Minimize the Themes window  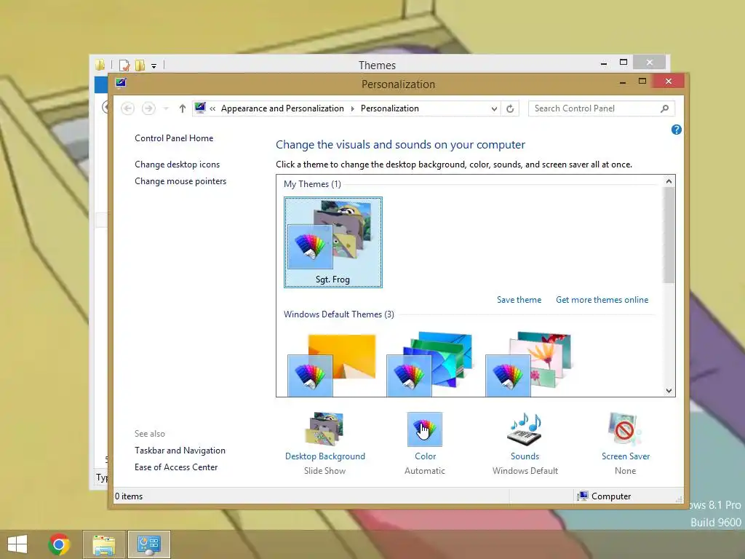(604, 63)
